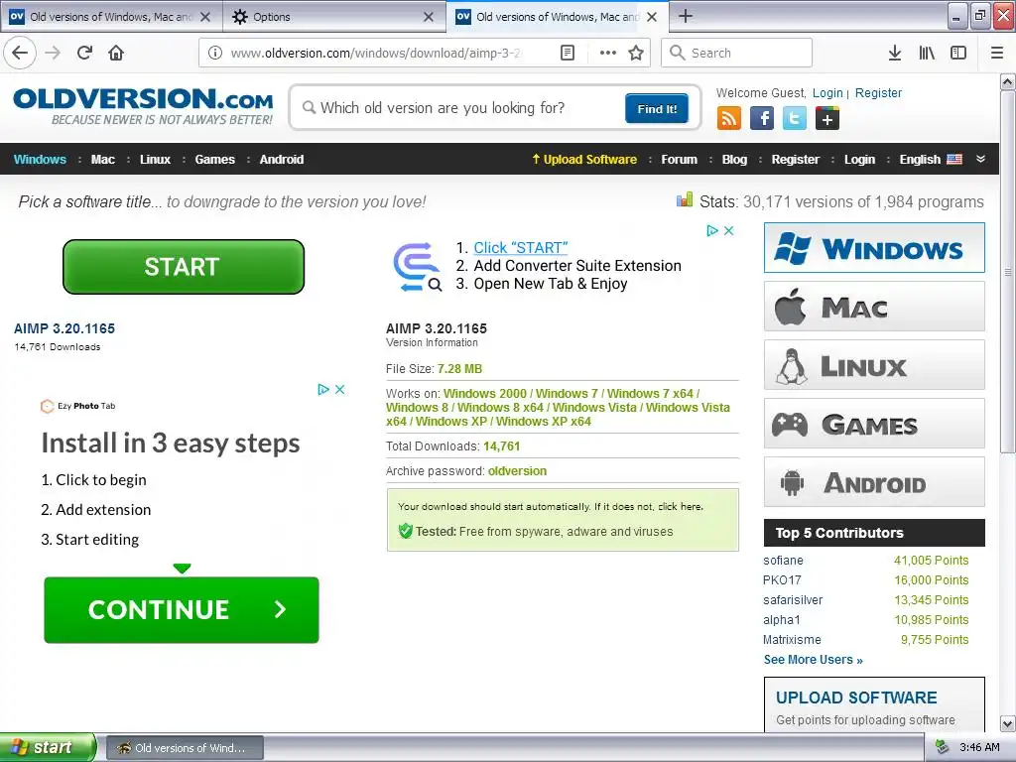The width and height of the screenshot is (1016, 762).
Task: Click the Register link in the header
Action: [879, 92]
